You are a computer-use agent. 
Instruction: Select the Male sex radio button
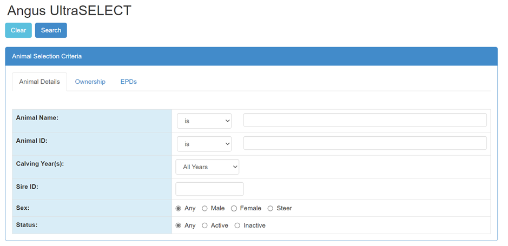click(x=204, y=209)
